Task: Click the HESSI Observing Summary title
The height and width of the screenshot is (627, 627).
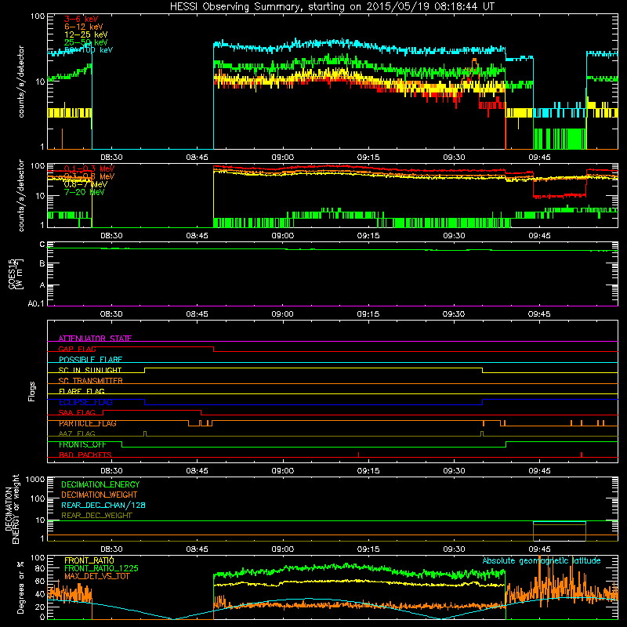Action: 332,7
